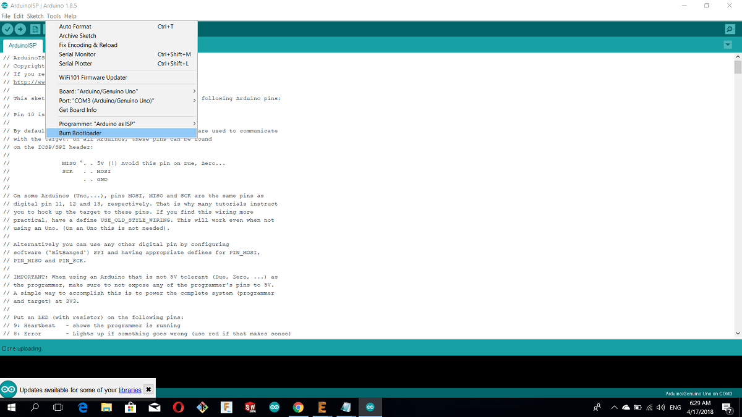Open Serial Plotter from Tools menu
This screenshot has width=742, height=417.
coord(122,64)
